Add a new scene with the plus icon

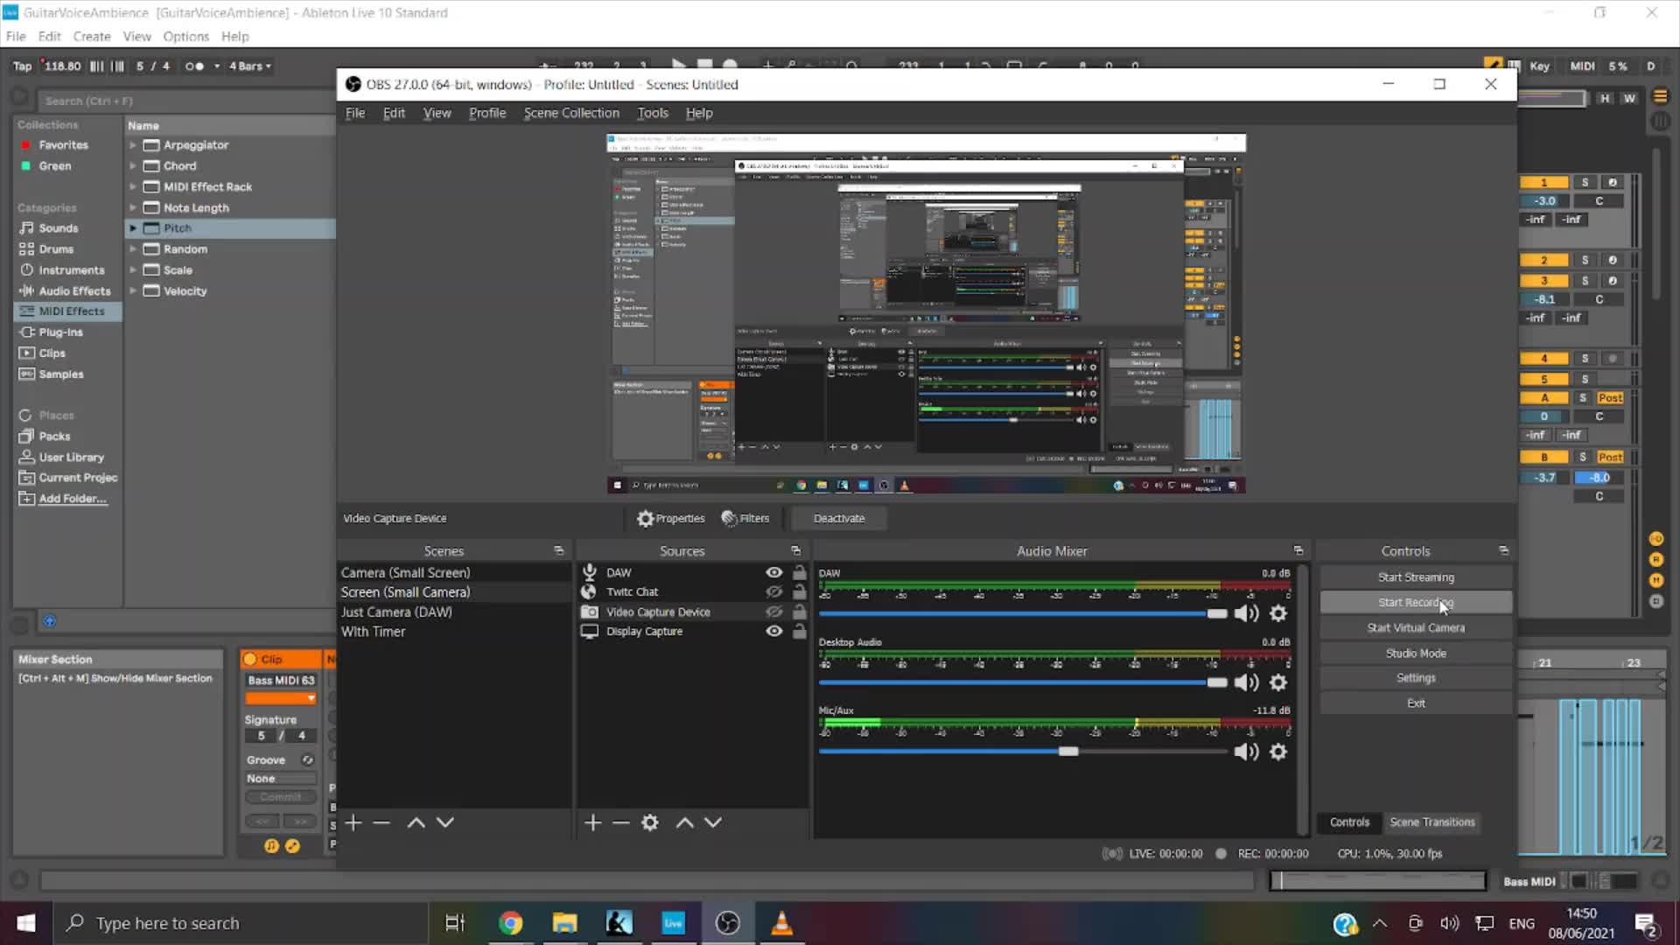point(353,822)
